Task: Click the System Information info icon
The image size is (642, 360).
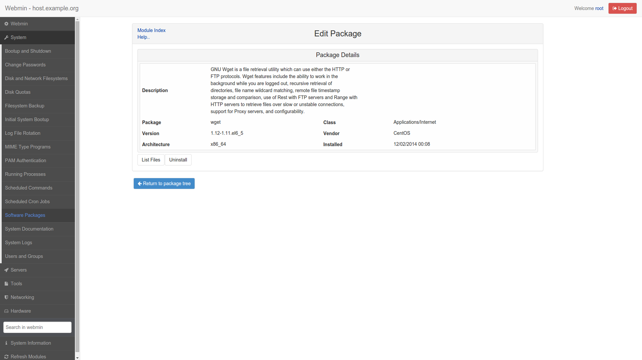Action: tap(6, 343)
